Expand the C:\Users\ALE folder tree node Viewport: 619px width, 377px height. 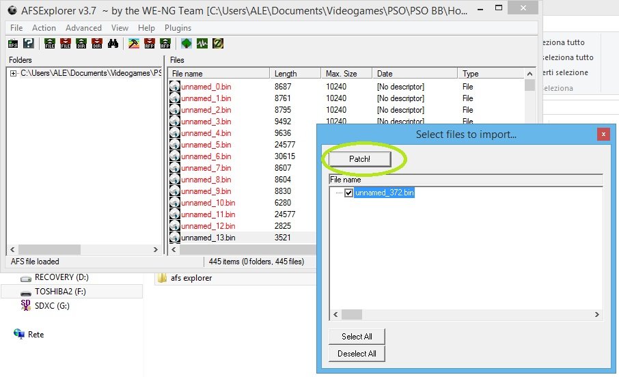pos(14,74)
